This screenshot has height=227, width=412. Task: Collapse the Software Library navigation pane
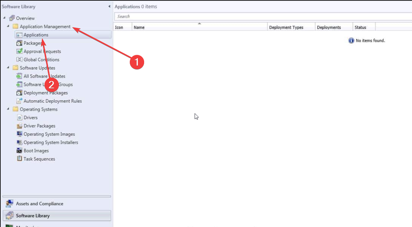(x=109, y=6)
